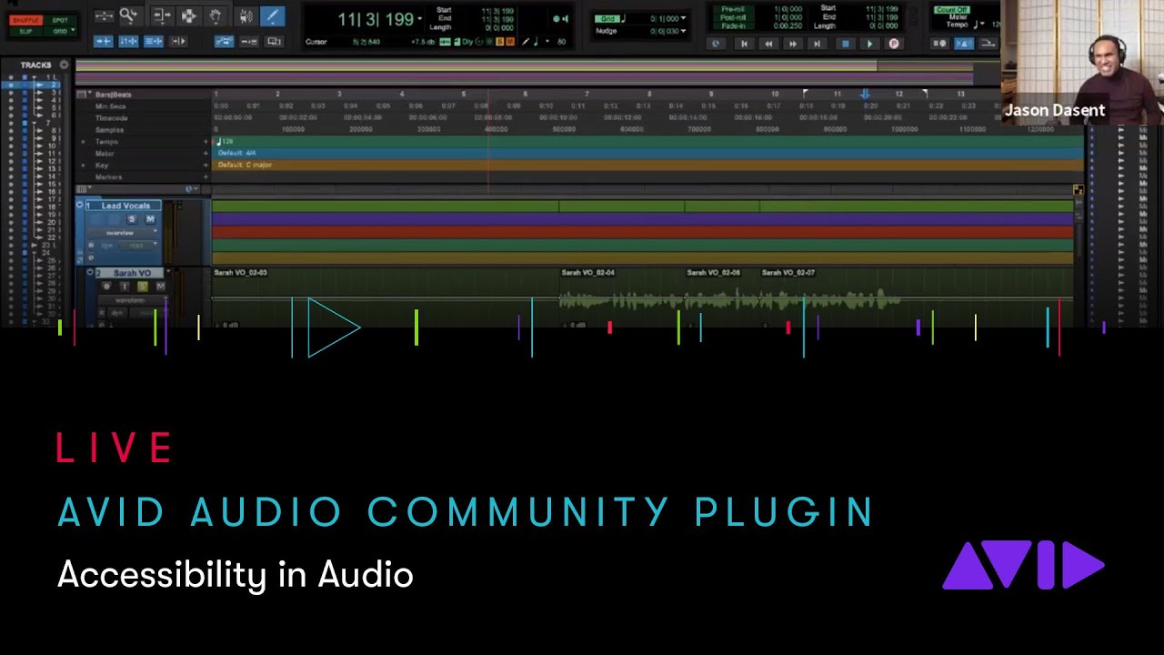
Task: Select the Sarah VO_02-07 clip
Action: click(x=916, y=296)
